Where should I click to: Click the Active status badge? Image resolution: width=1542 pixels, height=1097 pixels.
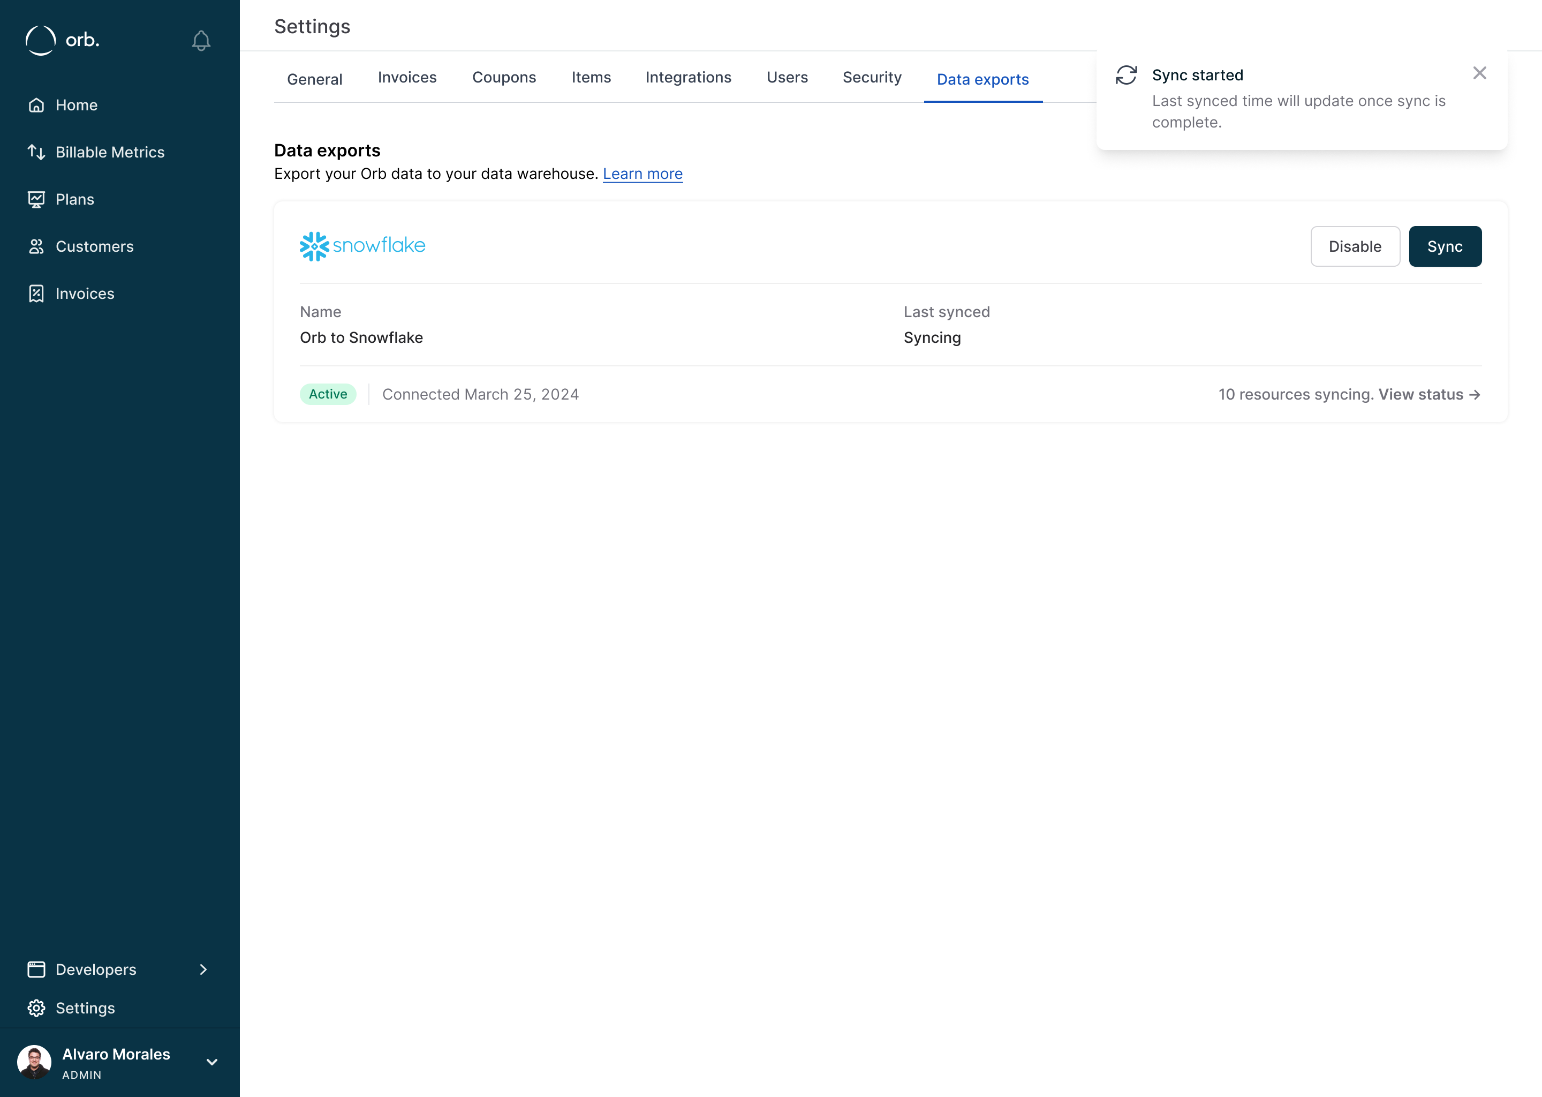click(x=328, y=394)
